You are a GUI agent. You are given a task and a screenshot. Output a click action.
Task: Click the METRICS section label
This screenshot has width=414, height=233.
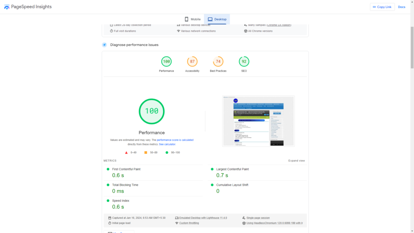(110, 161)
